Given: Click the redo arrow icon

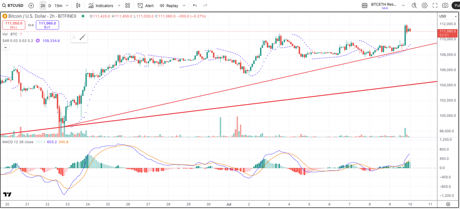Looking at the screenshot, I should click(x=205, y=6).
